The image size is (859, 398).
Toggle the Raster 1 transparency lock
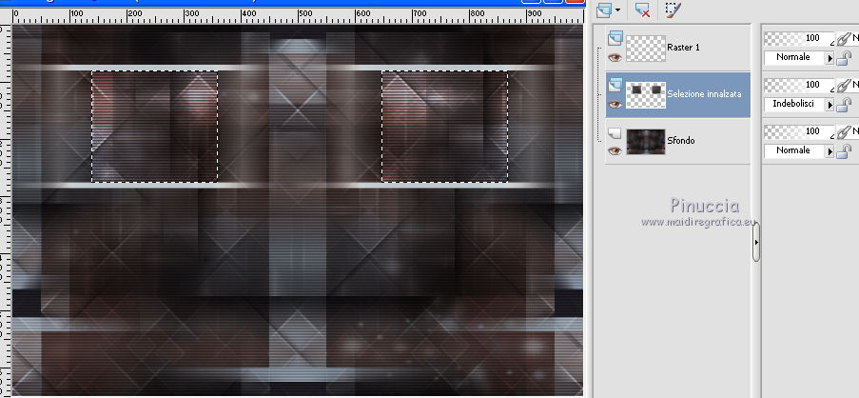click(846, 57)
